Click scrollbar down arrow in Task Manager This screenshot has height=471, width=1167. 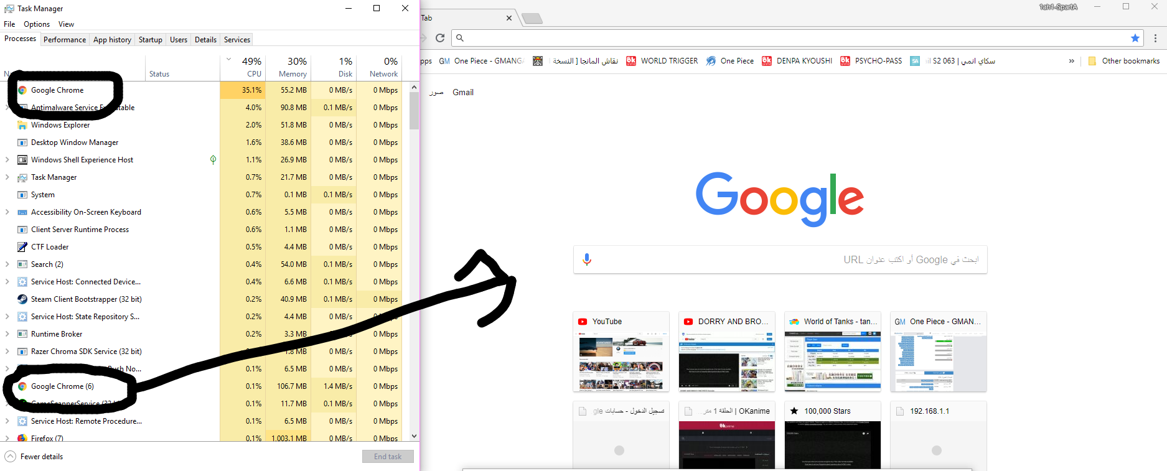(414, 436)
